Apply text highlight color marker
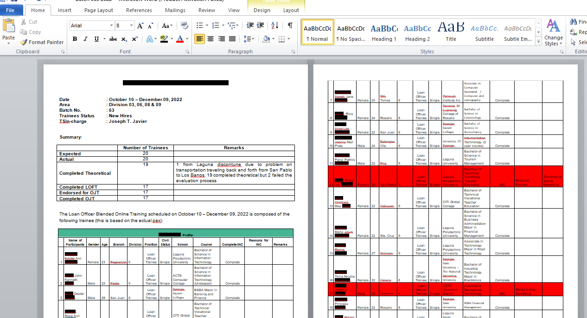Viewport: 587px width, 318px height. click(x=163, y=39)
